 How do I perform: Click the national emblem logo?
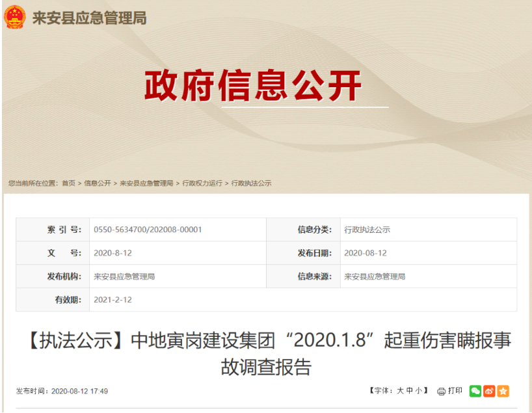tap(16, 18)
